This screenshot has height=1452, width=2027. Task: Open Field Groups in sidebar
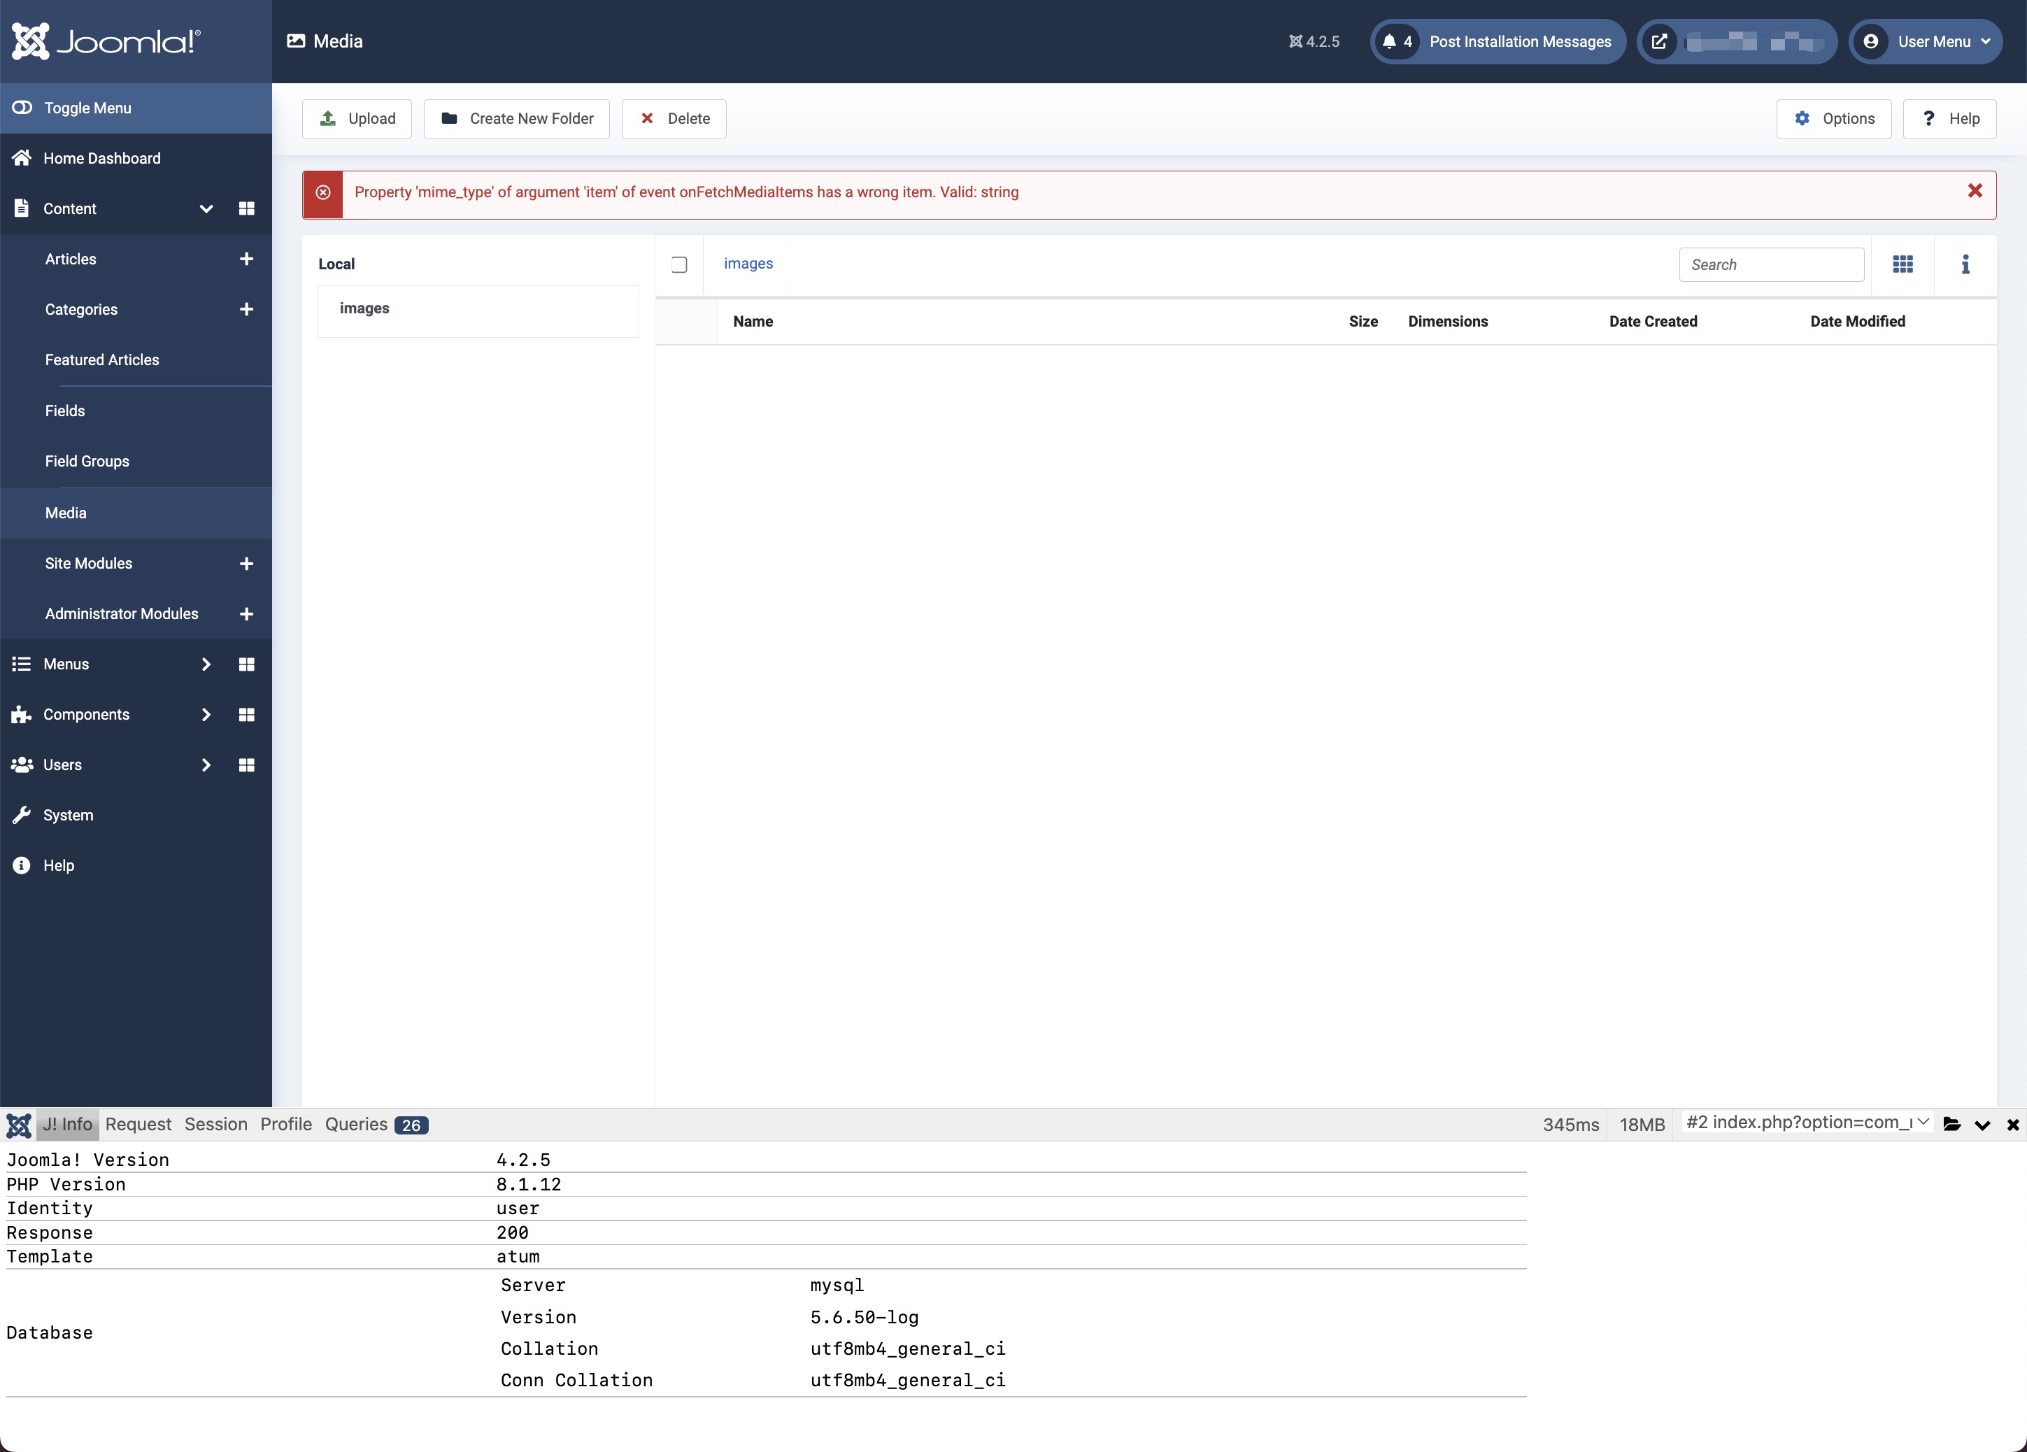coord(87,461)
